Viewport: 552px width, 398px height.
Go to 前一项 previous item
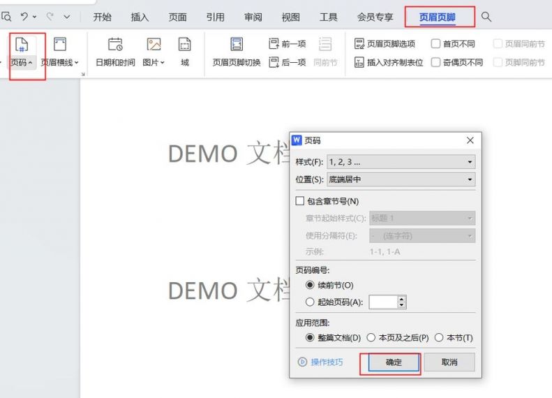pos(288,44)
